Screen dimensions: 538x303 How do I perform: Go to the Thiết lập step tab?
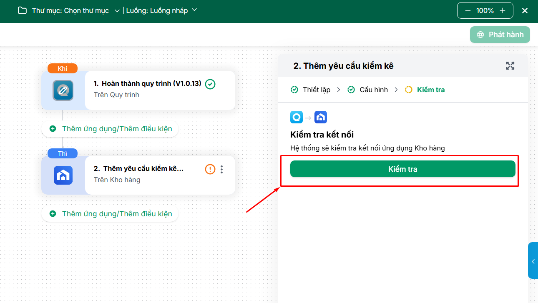pyautogui.click(x=311, y=90)
